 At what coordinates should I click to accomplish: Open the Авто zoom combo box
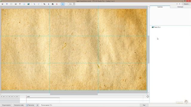[x=71, y=4]
